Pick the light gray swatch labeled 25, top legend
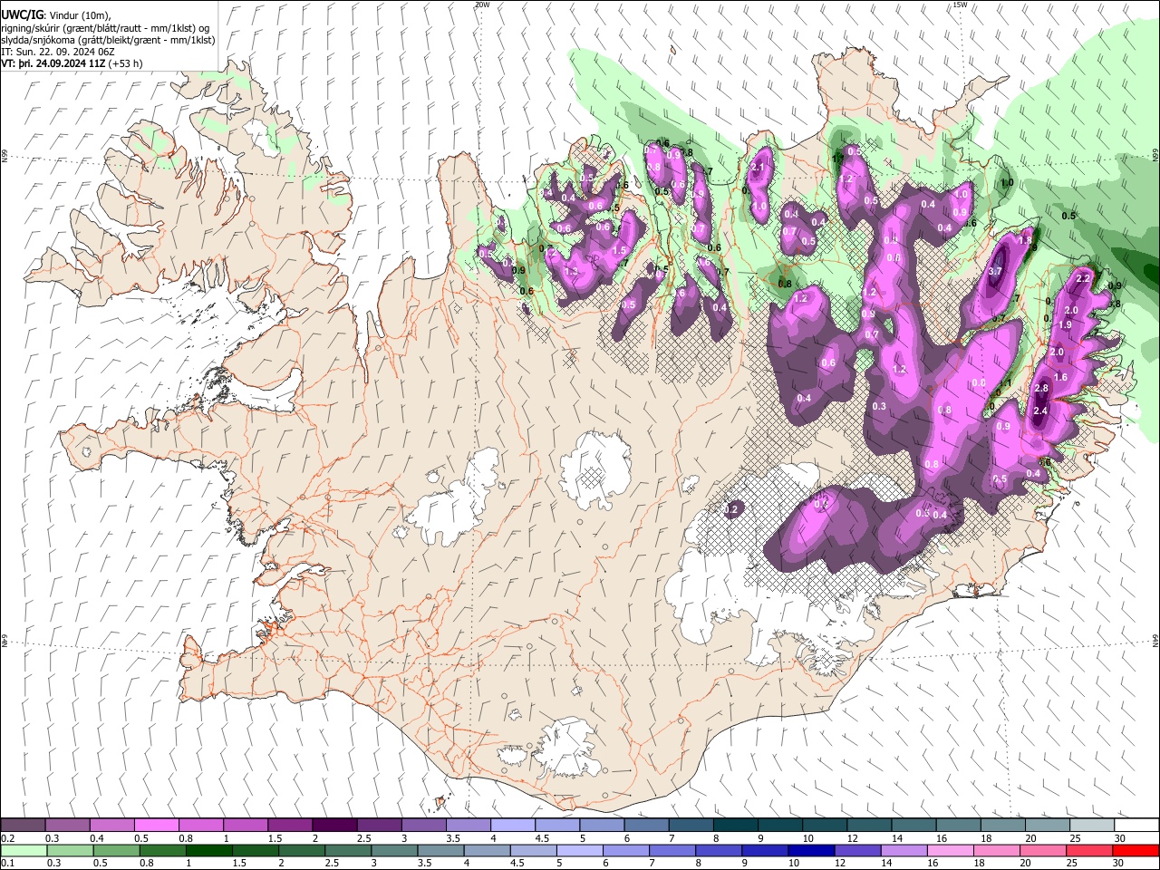This screenshot has height=870, width=1160. (1092, 825)
